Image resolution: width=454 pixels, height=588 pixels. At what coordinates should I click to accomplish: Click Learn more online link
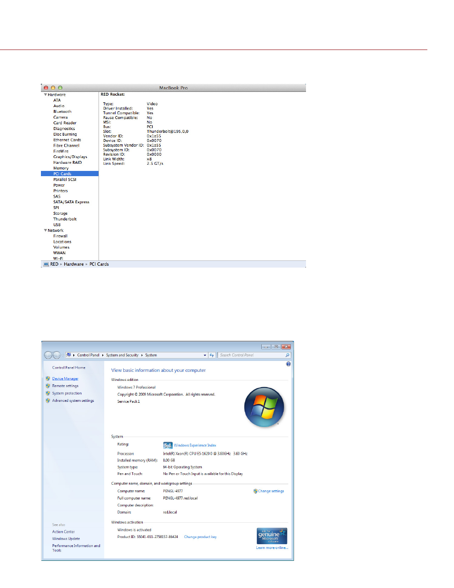point(272,548)
